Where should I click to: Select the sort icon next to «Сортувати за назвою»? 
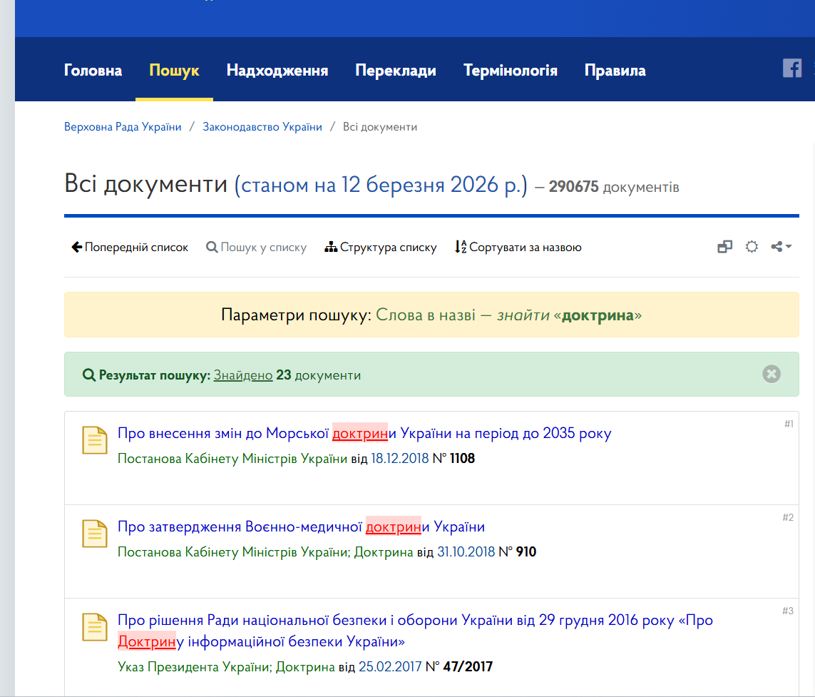[462, 246]
